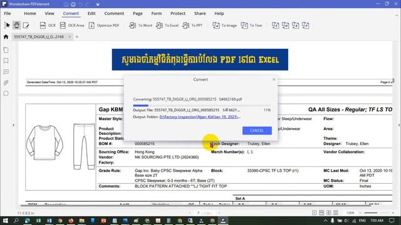Screen dimensions: 401x225
Task: Expand the left side panel arrow
Action: 14,125
